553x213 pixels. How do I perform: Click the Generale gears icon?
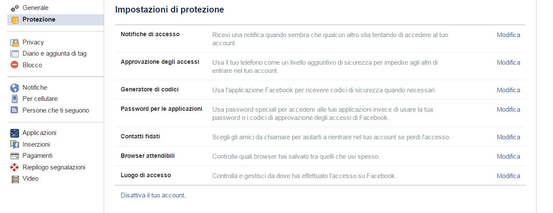click(x=15, y=8)
